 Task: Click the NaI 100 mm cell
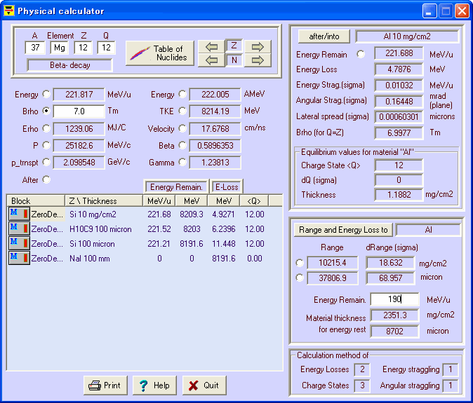tap(89, 259)
